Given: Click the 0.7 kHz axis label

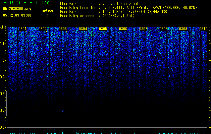Looking at the screenshot, I should point(3,111).
